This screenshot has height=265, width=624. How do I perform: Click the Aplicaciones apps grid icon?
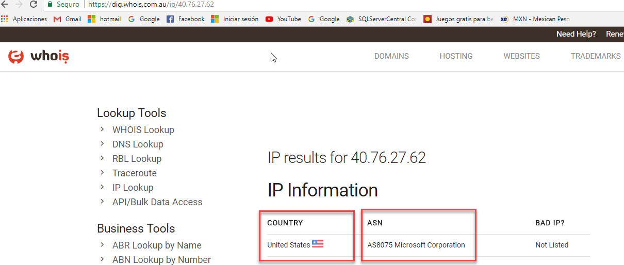pyautogui.click(x=5, y=19)
